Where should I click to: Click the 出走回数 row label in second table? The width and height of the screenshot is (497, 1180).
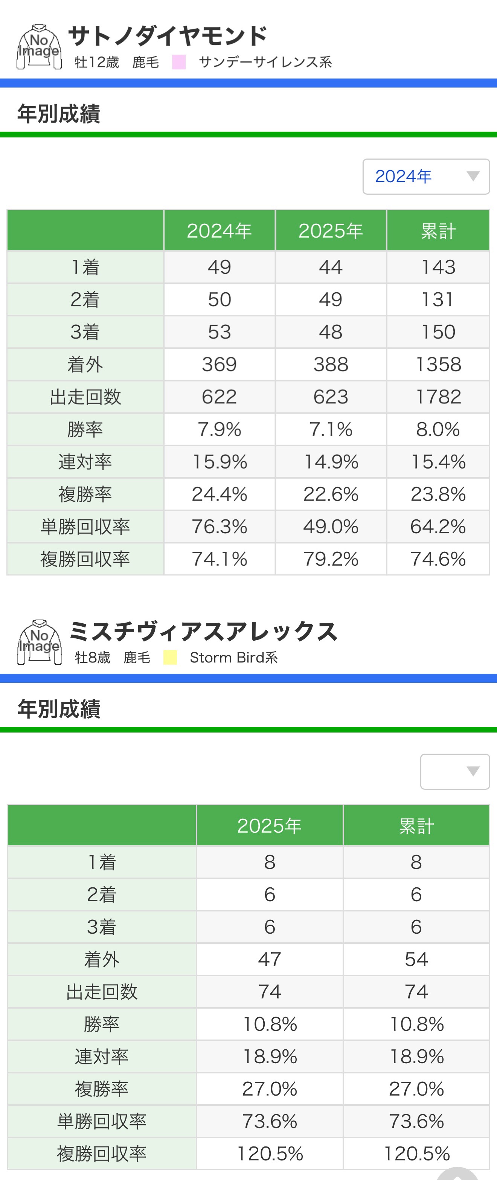click(x=102, y=991)
